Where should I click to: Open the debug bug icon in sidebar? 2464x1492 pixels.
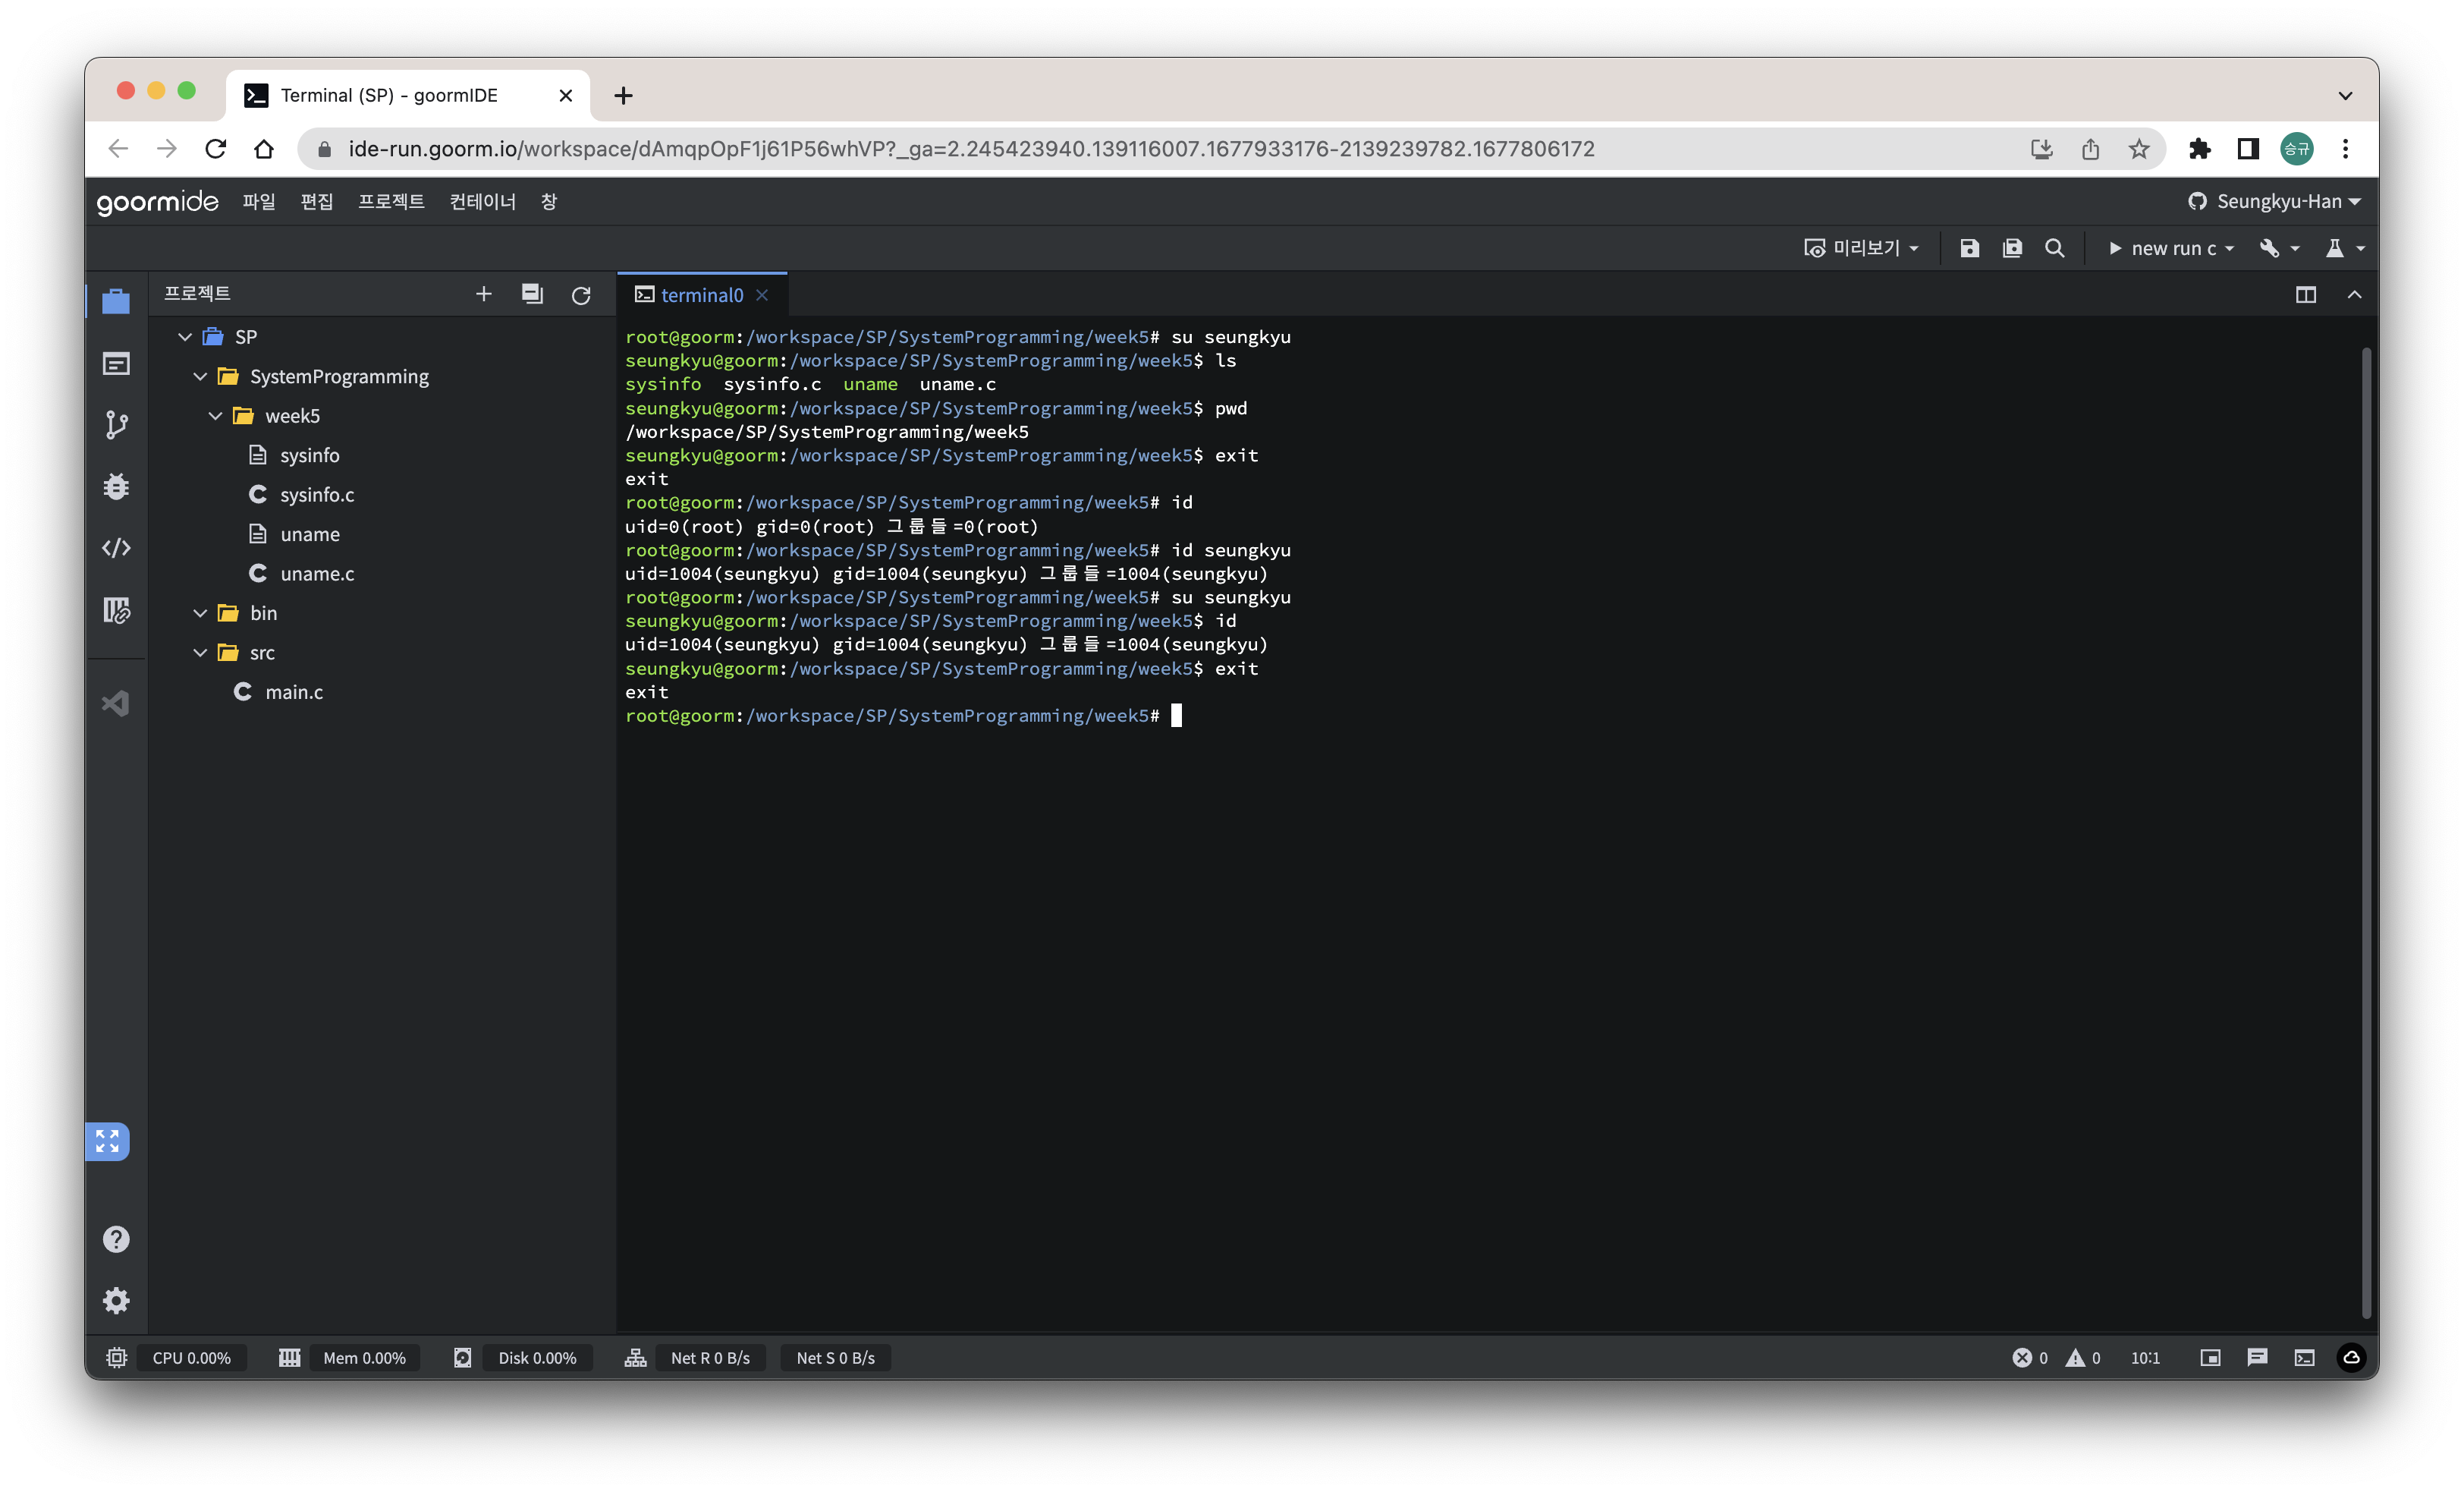[116, 487]
